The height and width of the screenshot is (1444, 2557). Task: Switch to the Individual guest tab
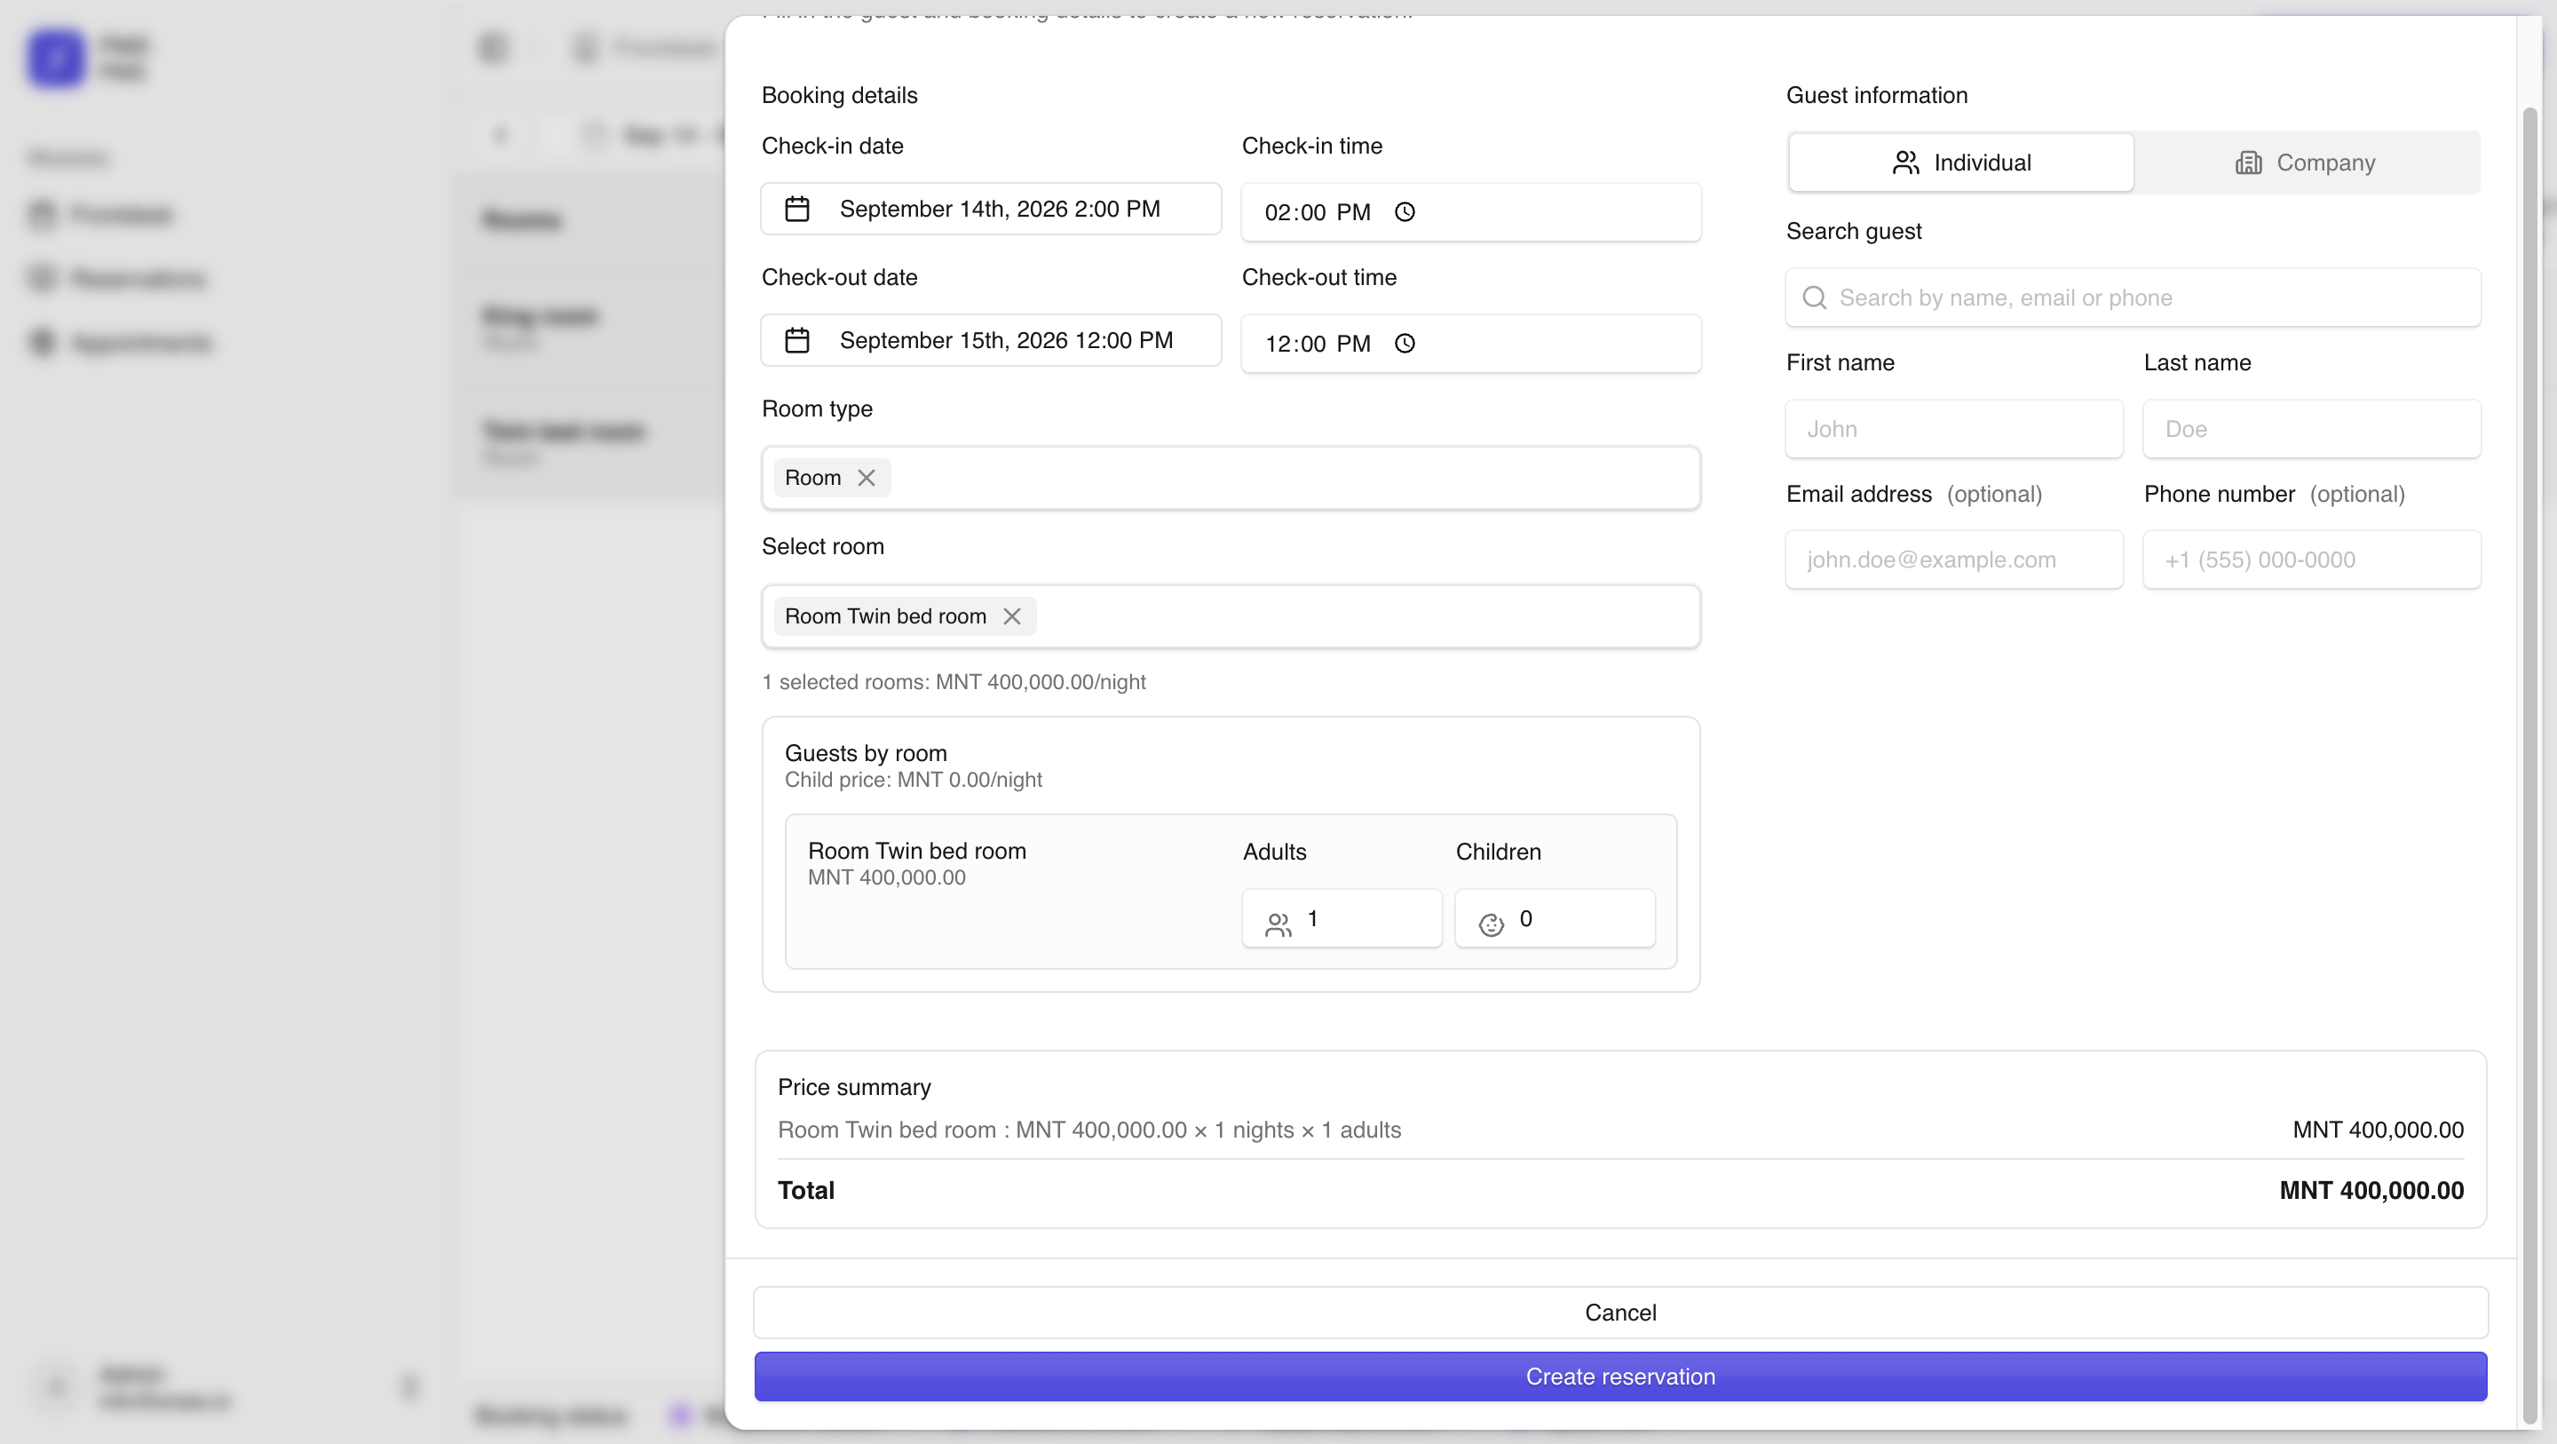1961,162
